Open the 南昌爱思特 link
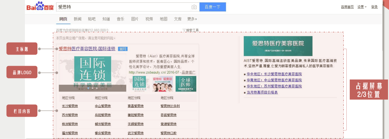 (x=136, y=106)
